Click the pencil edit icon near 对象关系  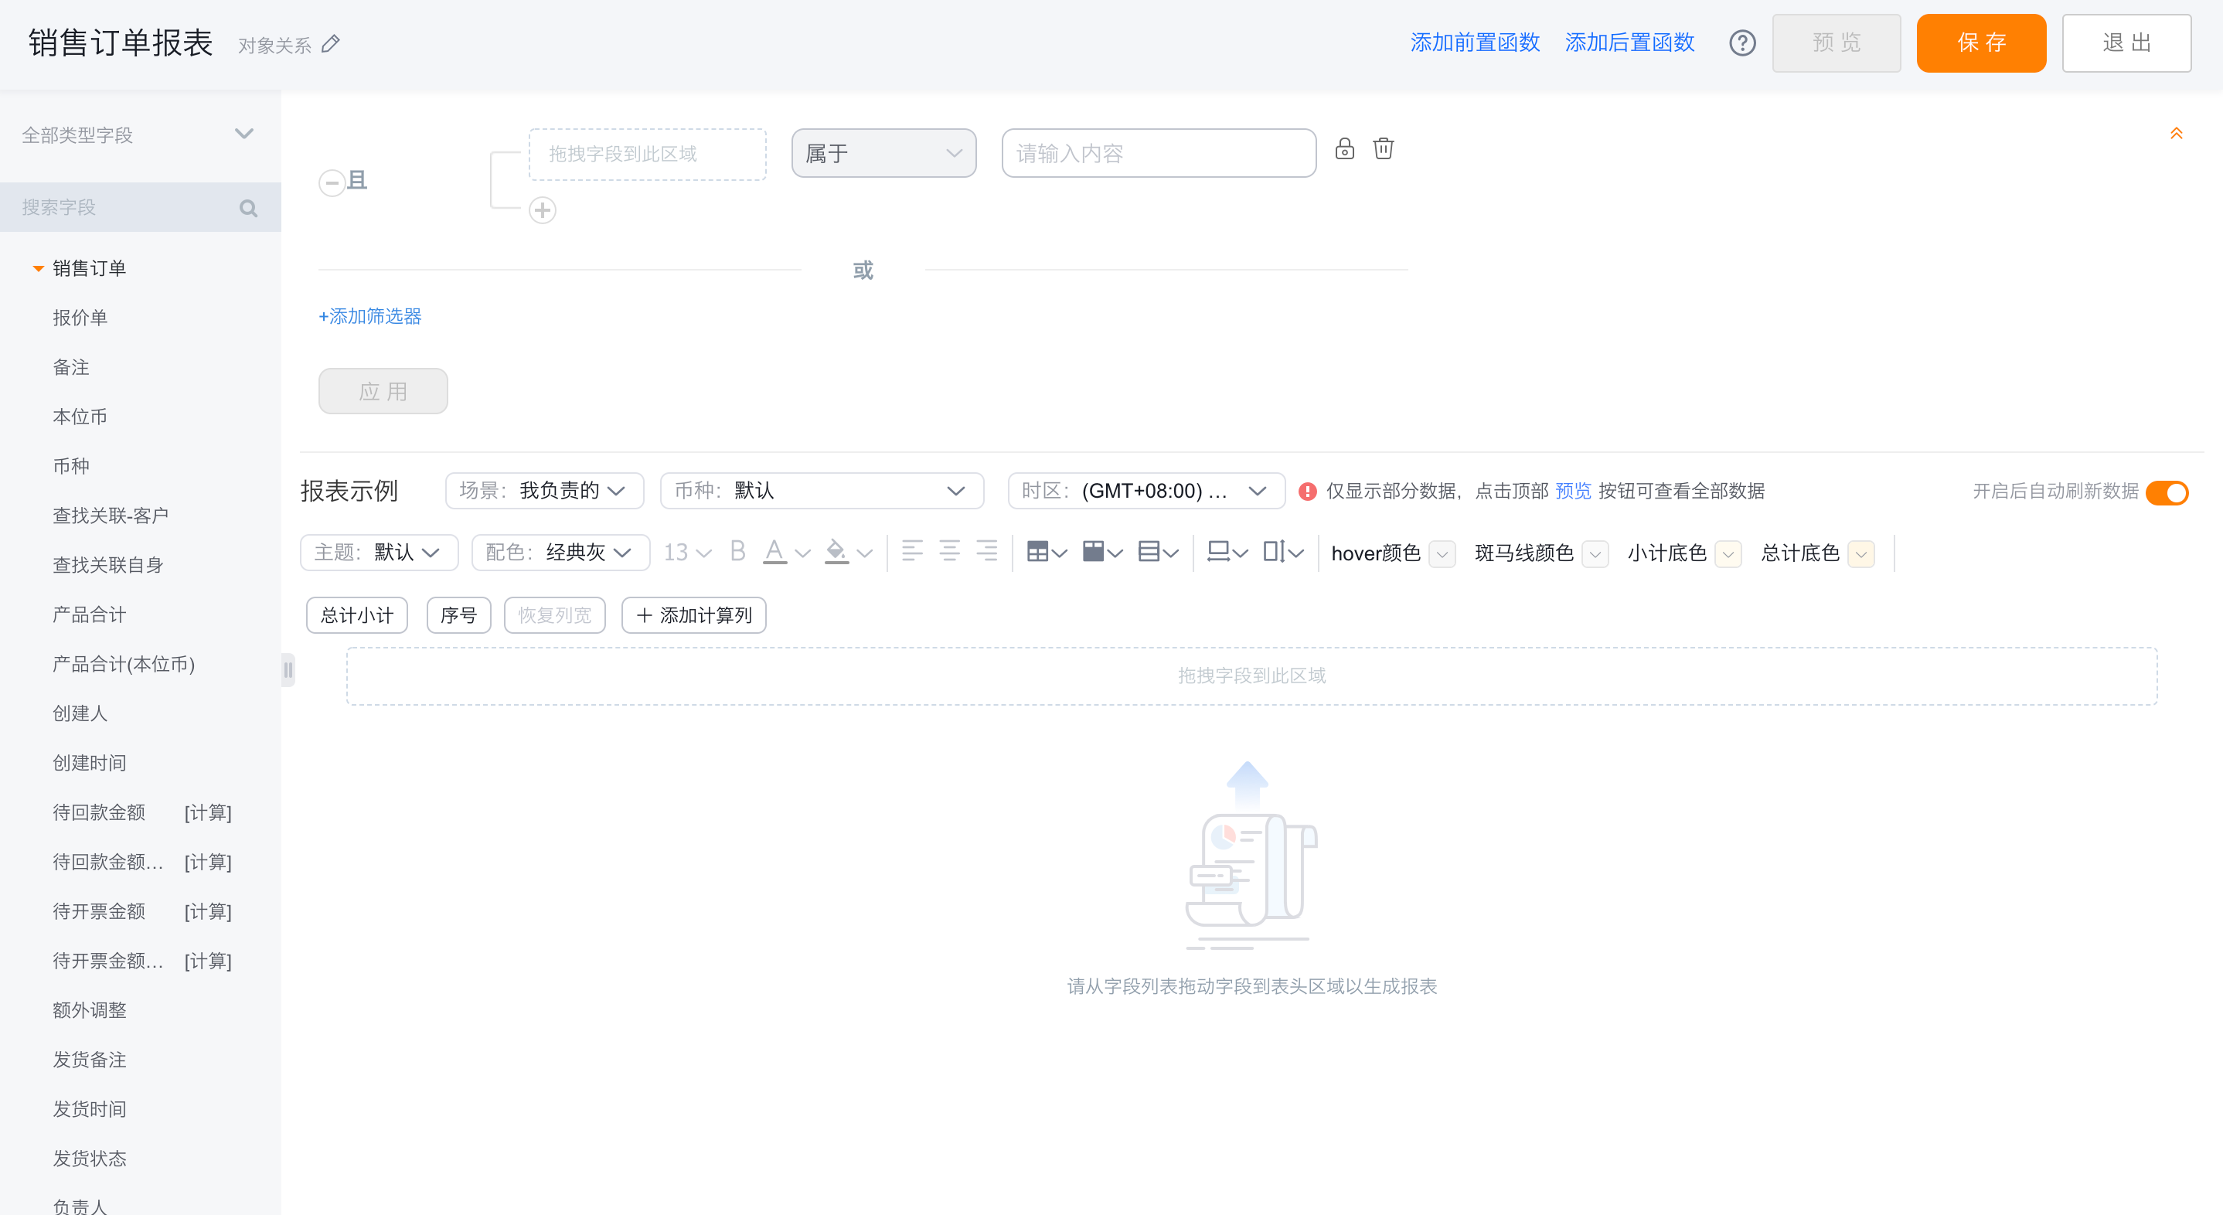[x=331, y=44]
